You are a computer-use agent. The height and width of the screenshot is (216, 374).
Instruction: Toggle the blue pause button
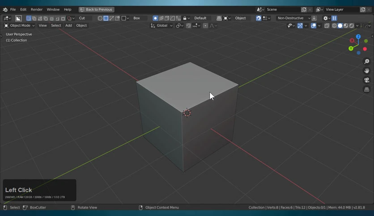tap(334, 18)
